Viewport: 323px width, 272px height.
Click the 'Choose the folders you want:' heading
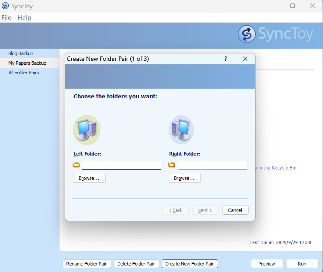pyautogui.click(x=115, y=96)
